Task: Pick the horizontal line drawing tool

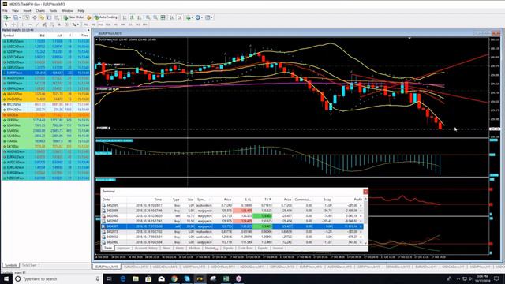Action: (30, 24)
